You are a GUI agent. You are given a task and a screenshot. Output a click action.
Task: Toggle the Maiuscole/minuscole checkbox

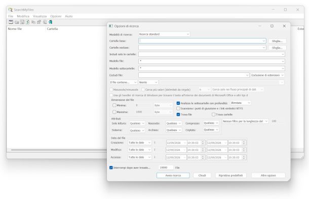click(111, 90)
